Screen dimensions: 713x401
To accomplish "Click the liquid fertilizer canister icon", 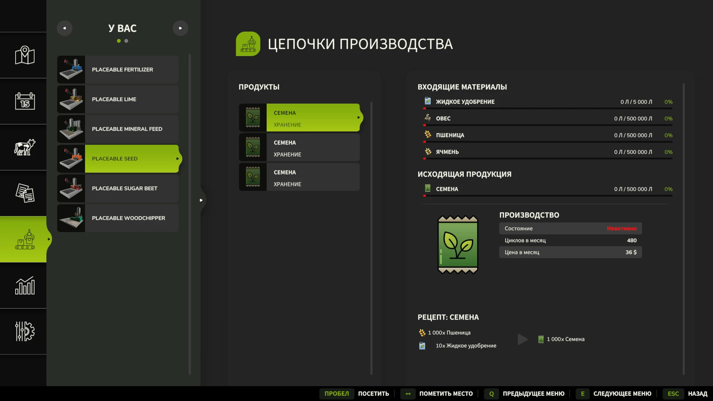I will coord(428,101).
